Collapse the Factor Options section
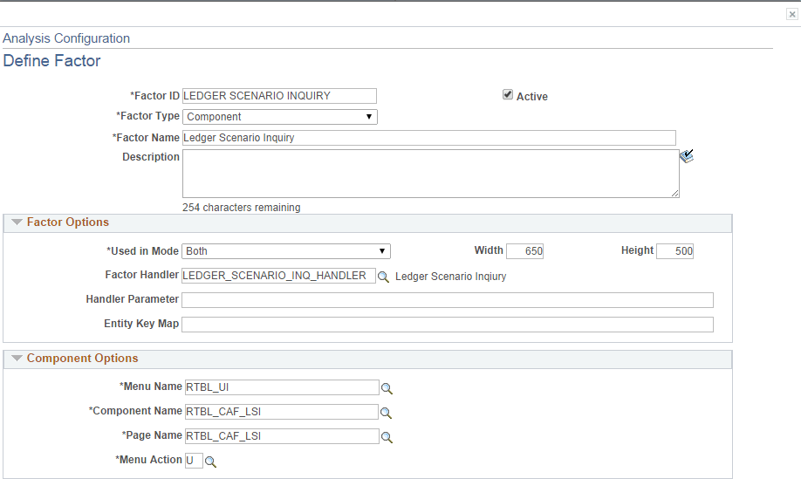801x479 pixels. click(17, 222)
